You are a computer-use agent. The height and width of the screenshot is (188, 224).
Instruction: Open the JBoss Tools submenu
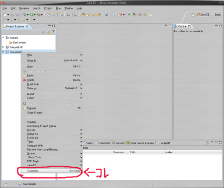pyautogui.click(x=52, y=157)
